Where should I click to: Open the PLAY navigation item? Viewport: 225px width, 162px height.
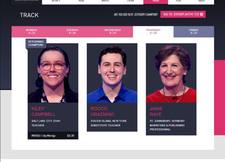(x=179, y=1)
